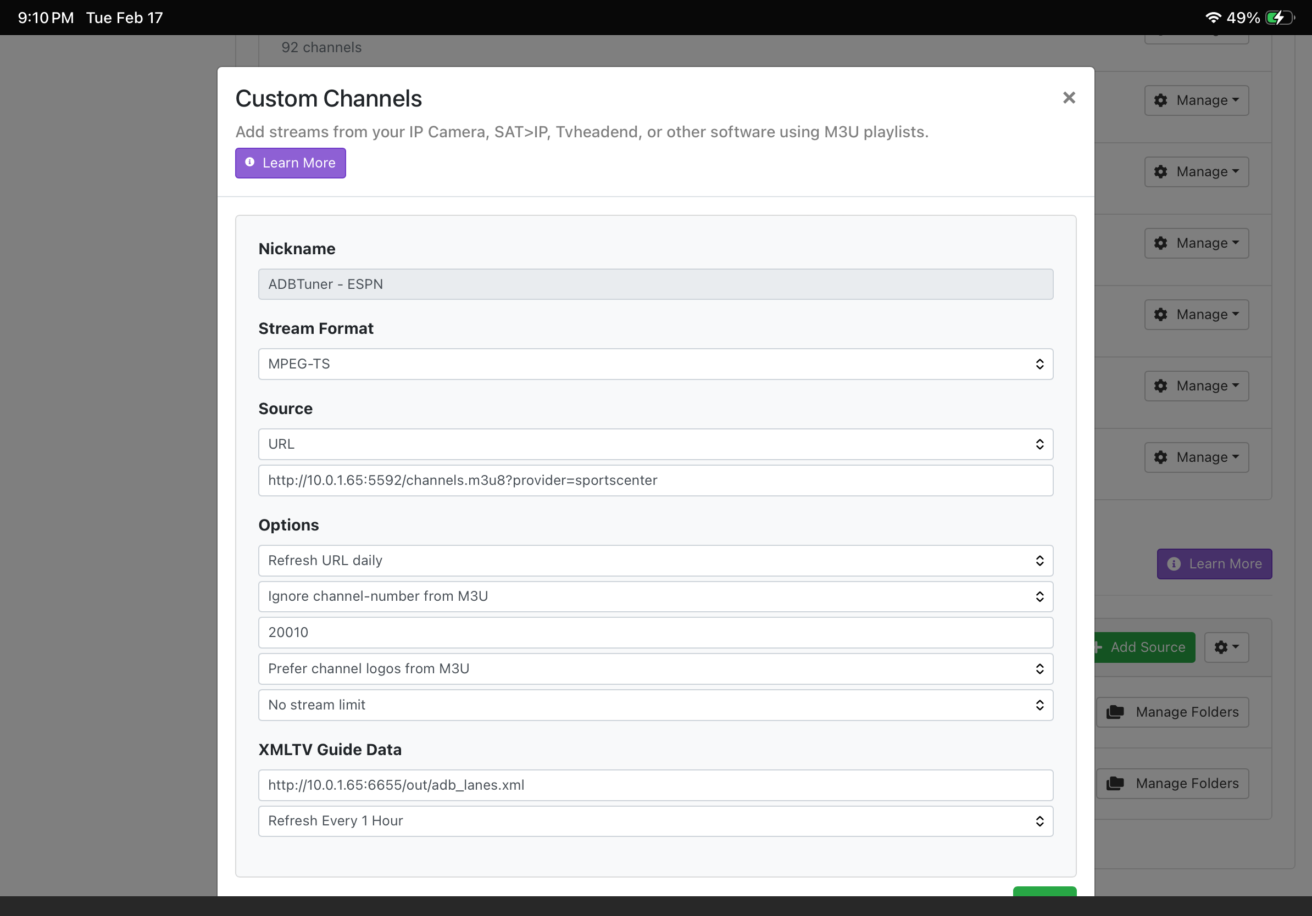Open the gear settings dropdown beside Add Source
Screen dimensions: 1312x916
click(x=1226, y=647)
